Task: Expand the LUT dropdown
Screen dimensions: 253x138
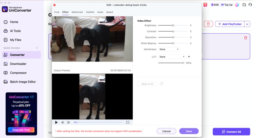Action: (172, 57)
